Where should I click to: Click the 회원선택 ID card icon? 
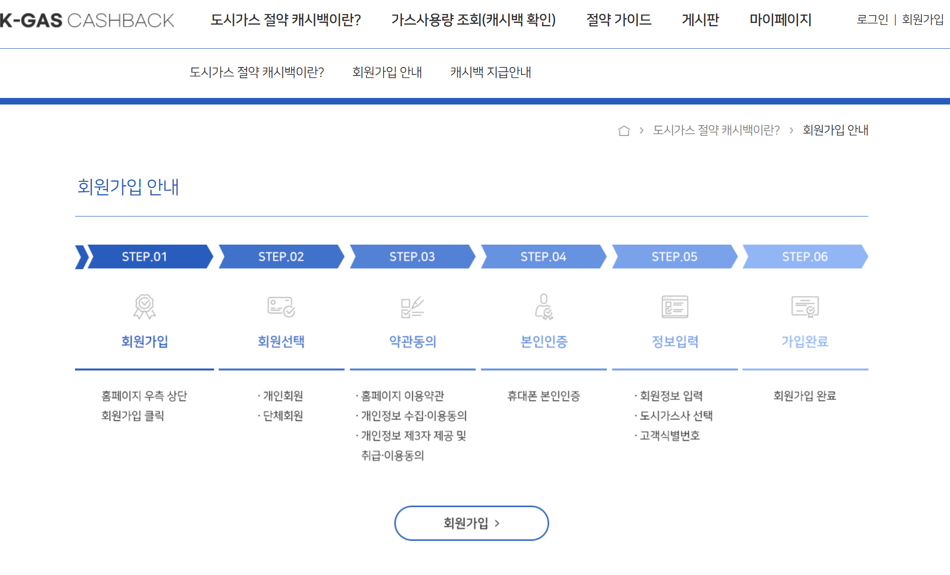pos(281,307)
